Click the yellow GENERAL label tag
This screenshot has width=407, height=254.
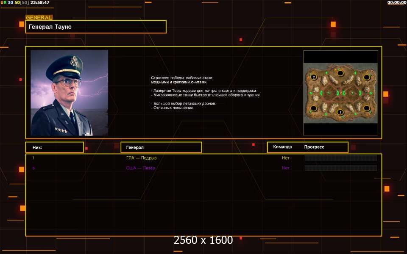coord(39,18)
